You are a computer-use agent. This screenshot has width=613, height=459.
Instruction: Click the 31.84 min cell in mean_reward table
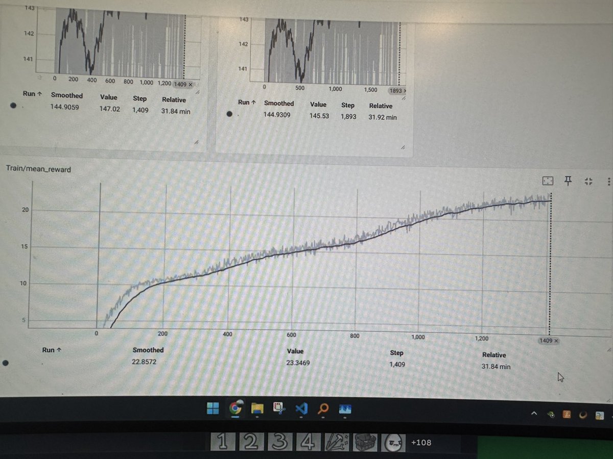click(x=496, y=366)
